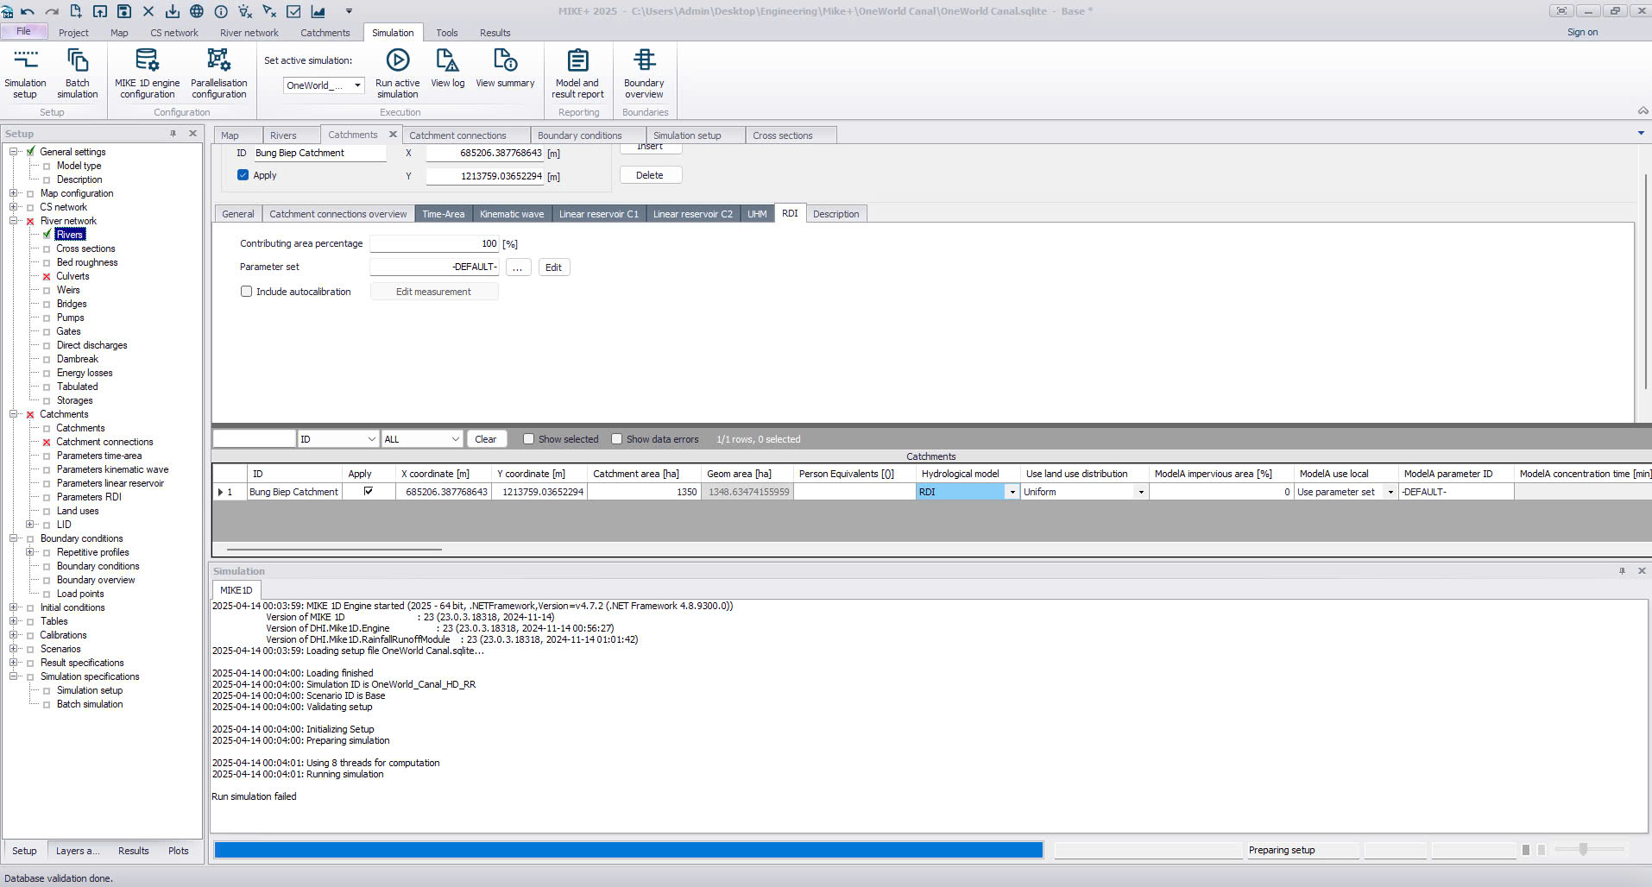
Task: Open Simulation setup ribbon icon
Action: [x=25, y=73]
